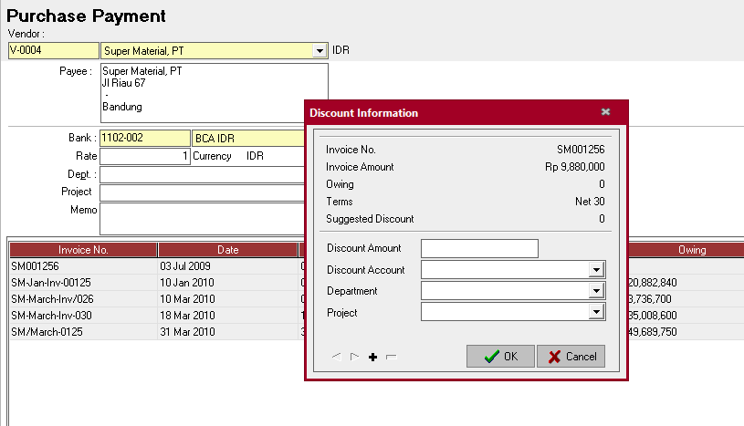
Task: Click the Rate input field
Action: point(144,156)
